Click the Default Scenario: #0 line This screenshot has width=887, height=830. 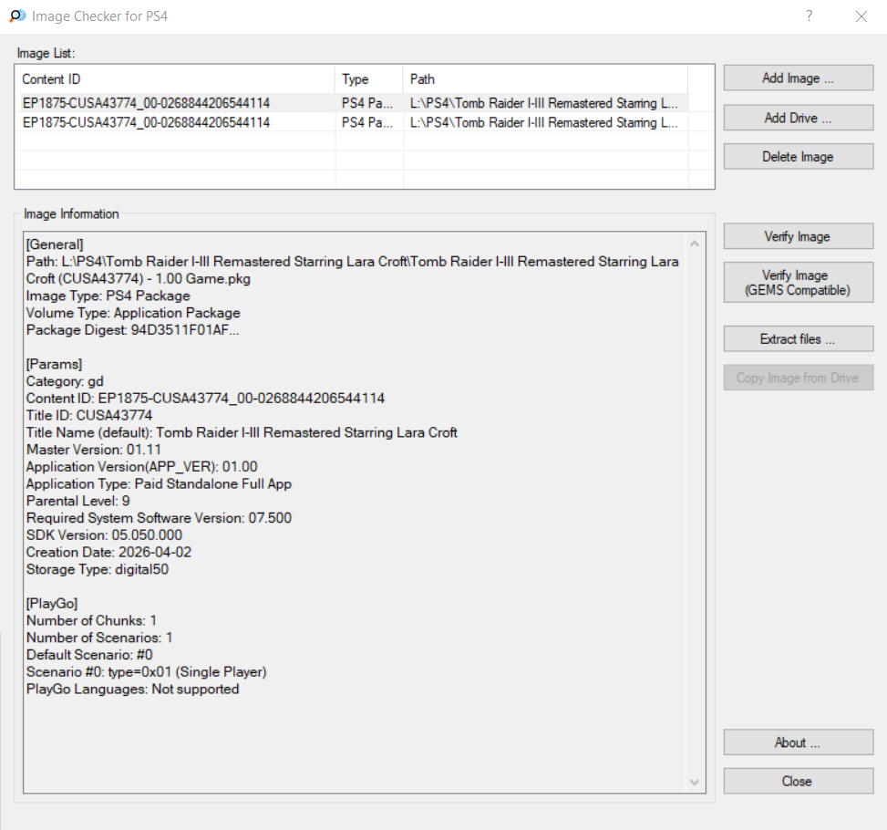click(89, 655)
